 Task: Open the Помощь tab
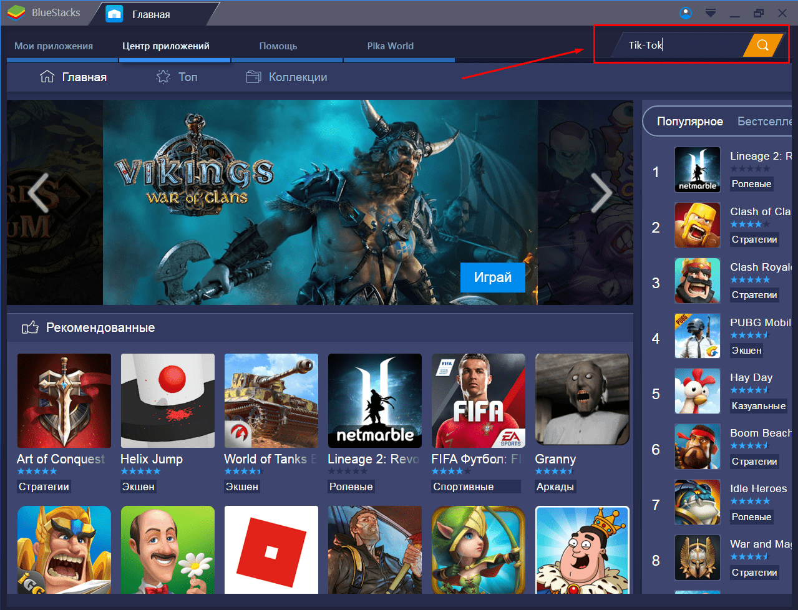click(278, 46)
